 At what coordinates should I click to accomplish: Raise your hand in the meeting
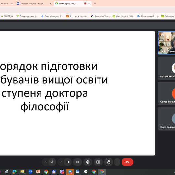[x=109, y=162]
